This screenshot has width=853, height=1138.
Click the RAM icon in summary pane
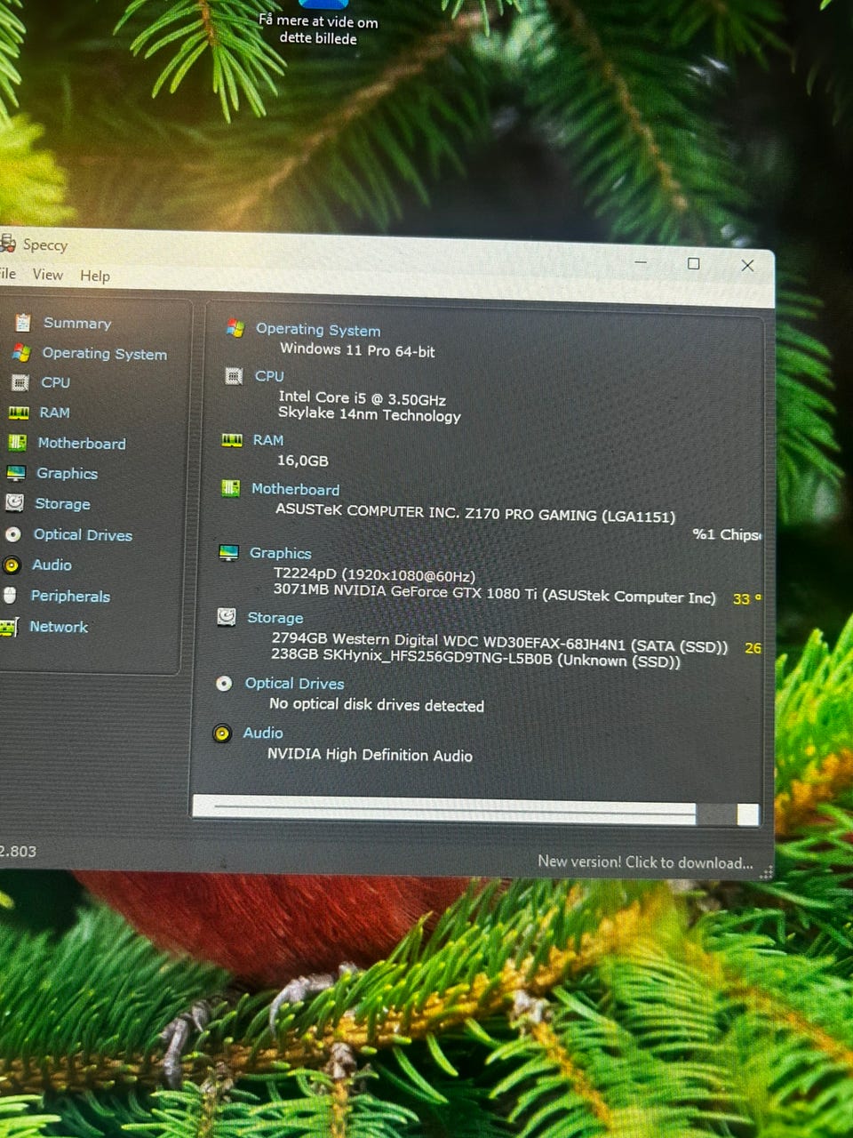(232, 440)
